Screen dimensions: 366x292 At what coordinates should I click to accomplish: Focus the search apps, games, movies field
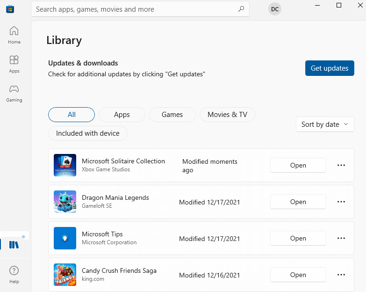coord(140,9)
